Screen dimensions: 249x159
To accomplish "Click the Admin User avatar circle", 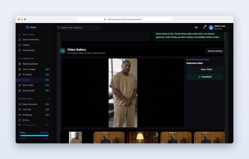I will pos(211,28).
